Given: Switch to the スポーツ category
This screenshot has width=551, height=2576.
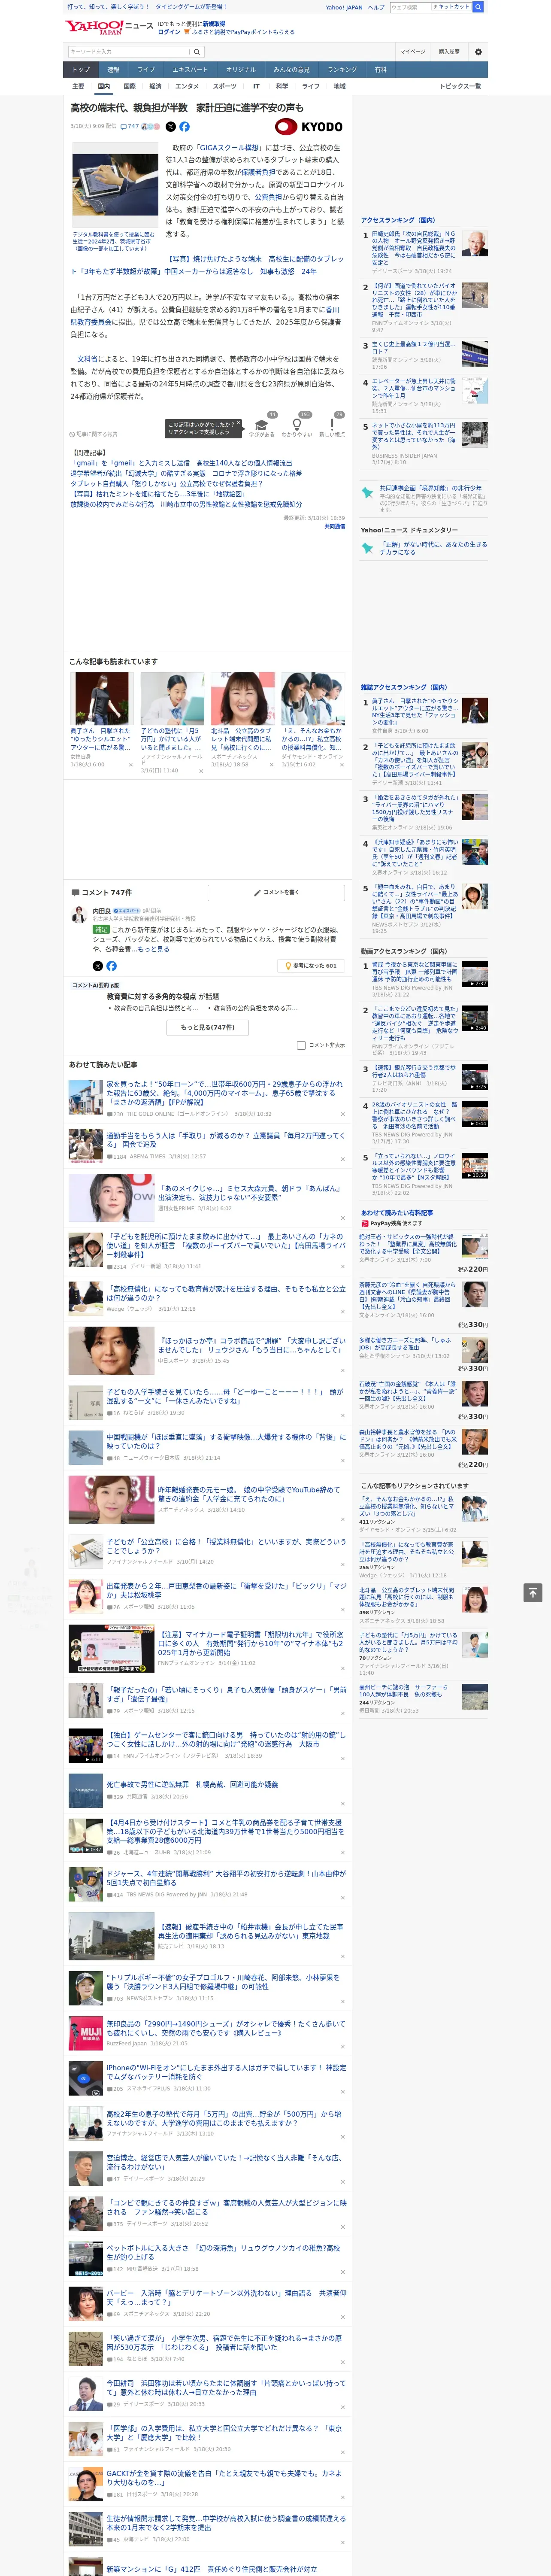Looking at the screenshot, I should (x=225, y=86).
